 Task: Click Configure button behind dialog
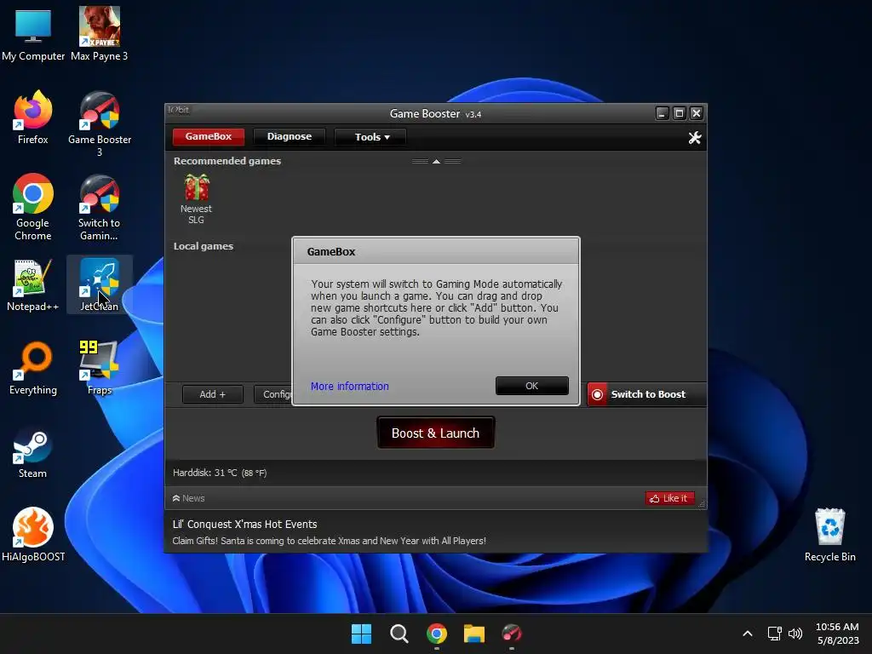point(273,394)
